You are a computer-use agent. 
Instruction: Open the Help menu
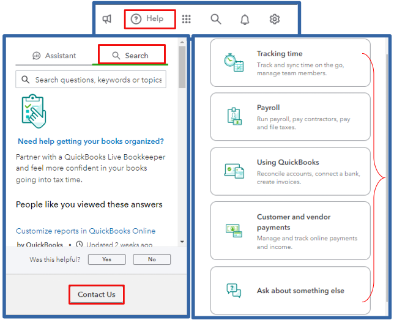pos(147,19)
